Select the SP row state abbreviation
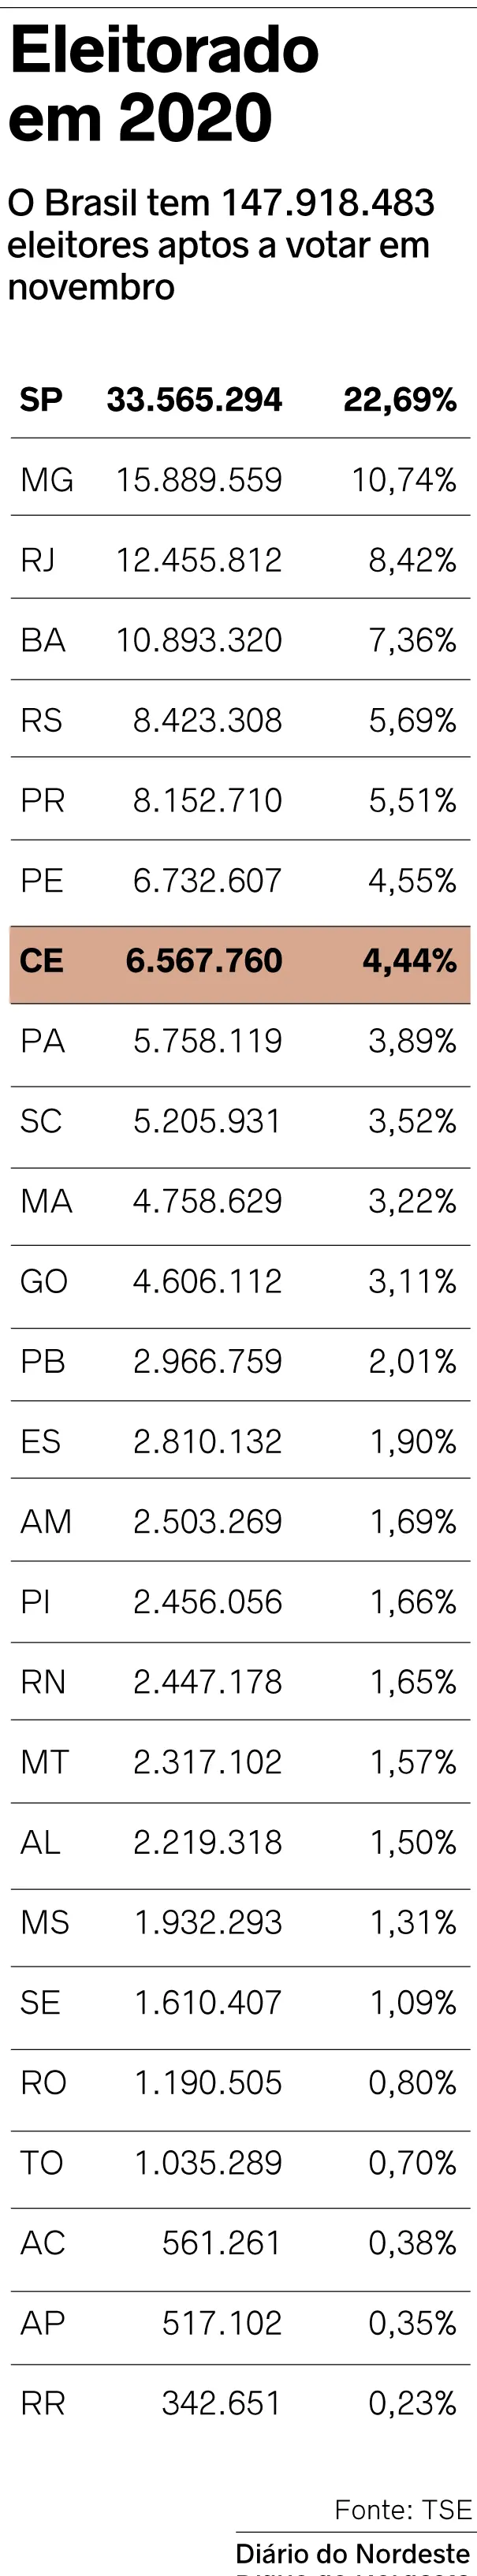Viewport: 477px width, 2576px height. [41, 400]
